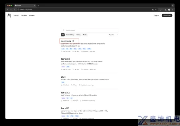
Task: Bookmark page with the star icon
Action: click(x=156, y=9)
